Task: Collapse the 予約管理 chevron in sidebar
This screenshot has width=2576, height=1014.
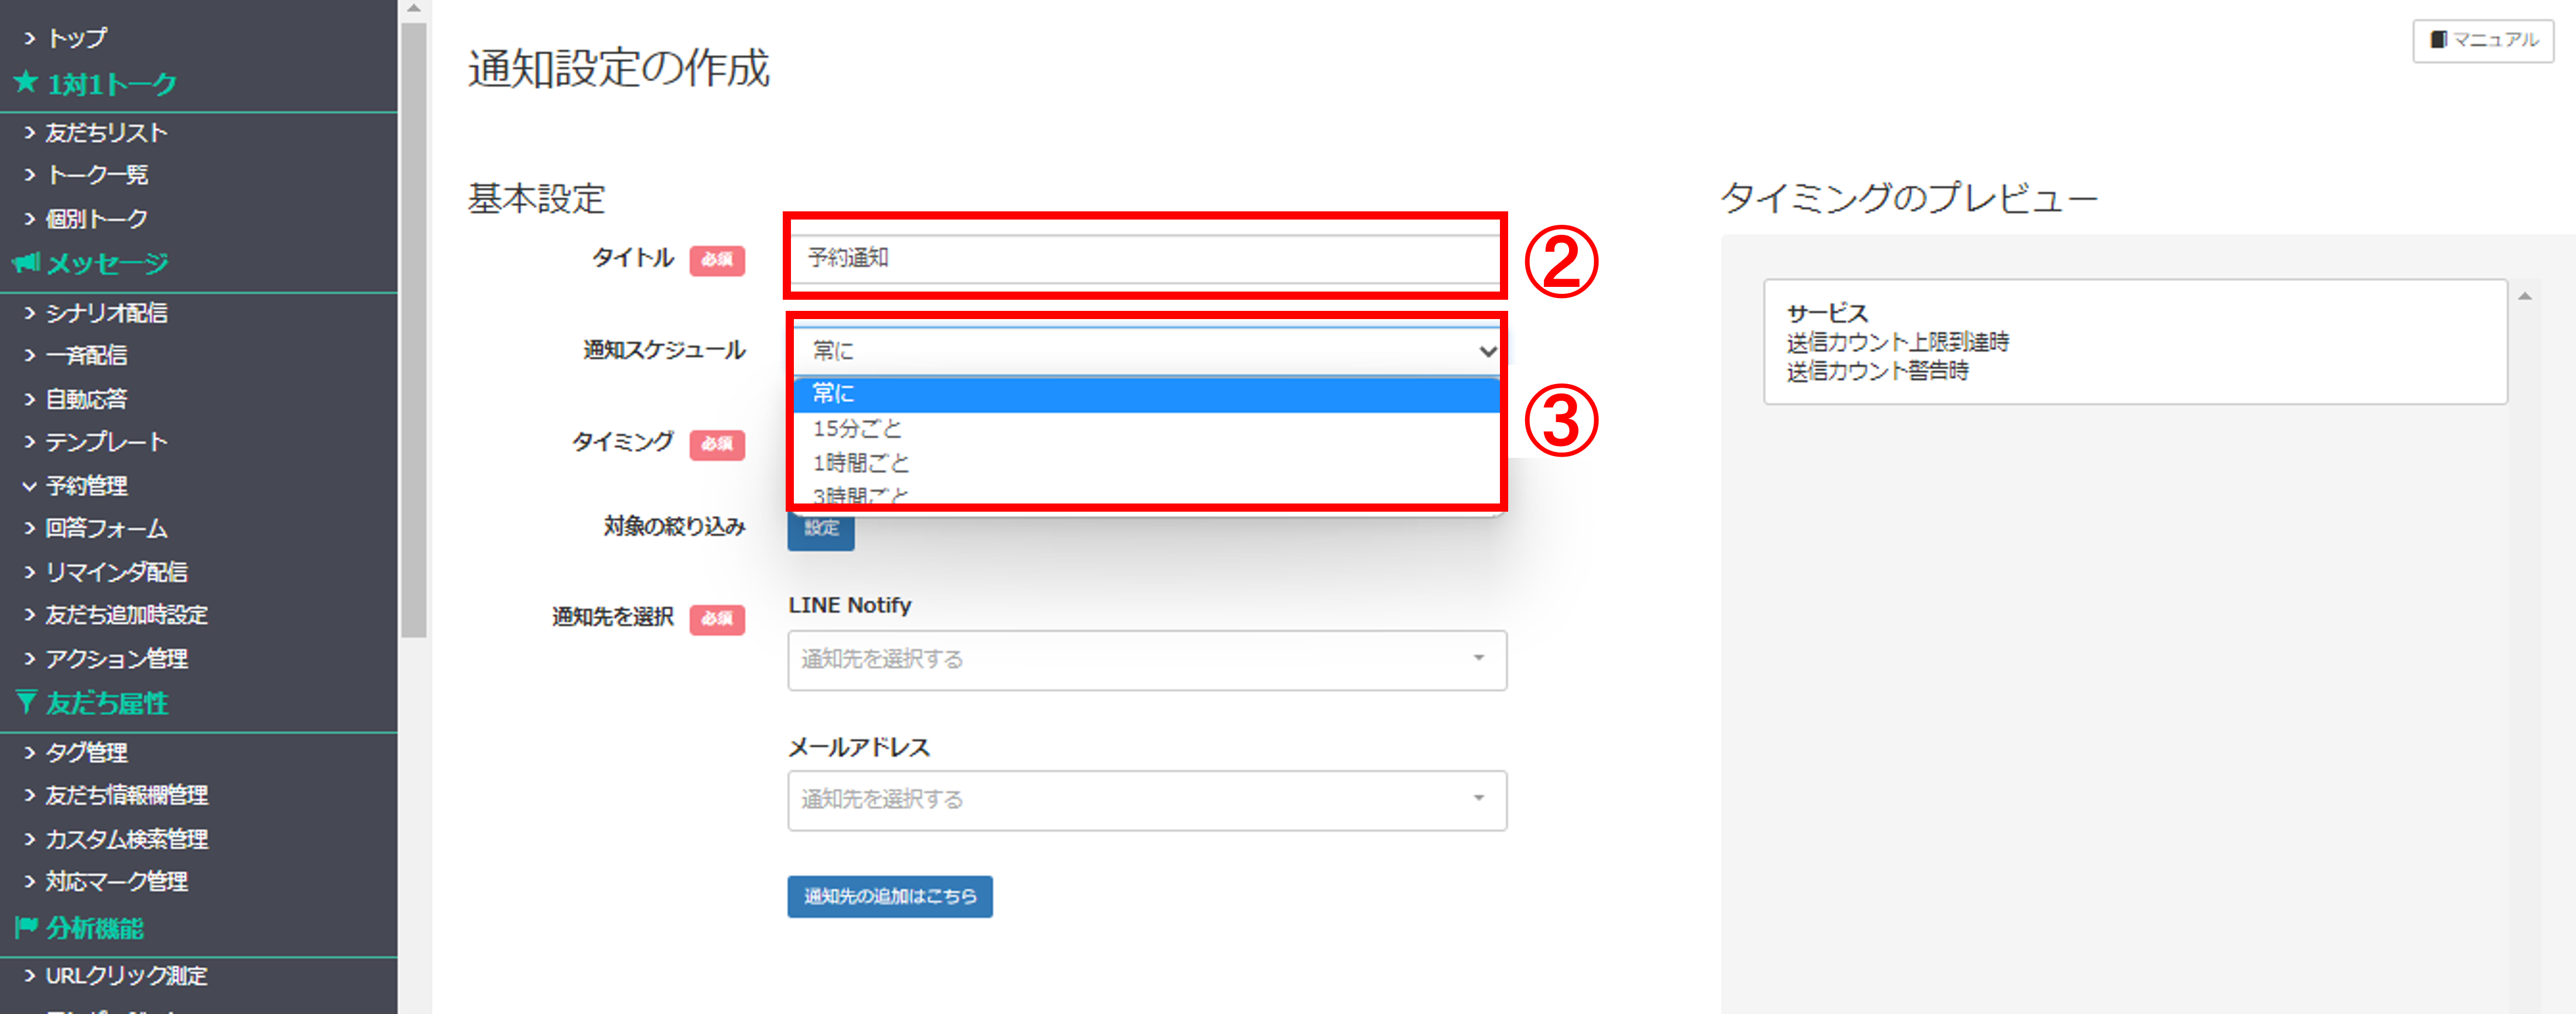Action: [x=29, y=486]
